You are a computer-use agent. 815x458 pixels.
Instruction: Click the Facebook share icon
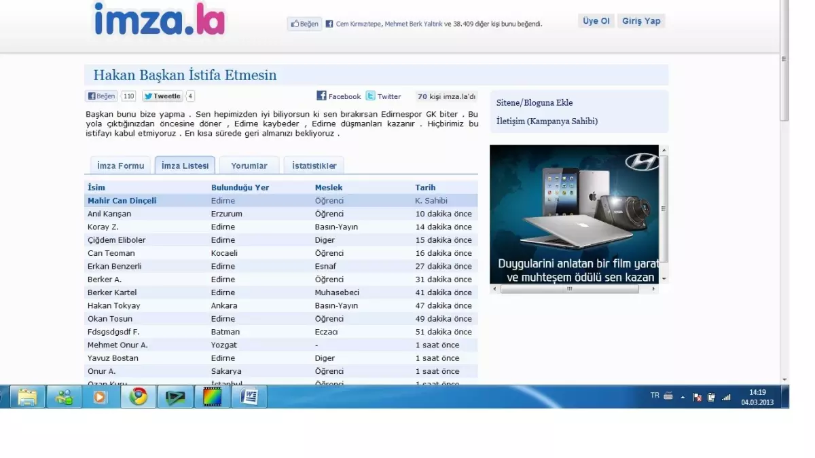click(322, 96)
